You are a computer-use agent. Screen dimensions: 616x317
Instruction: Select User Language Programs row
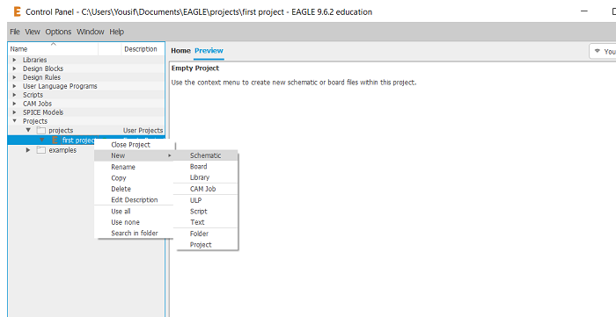pos(86,86)
